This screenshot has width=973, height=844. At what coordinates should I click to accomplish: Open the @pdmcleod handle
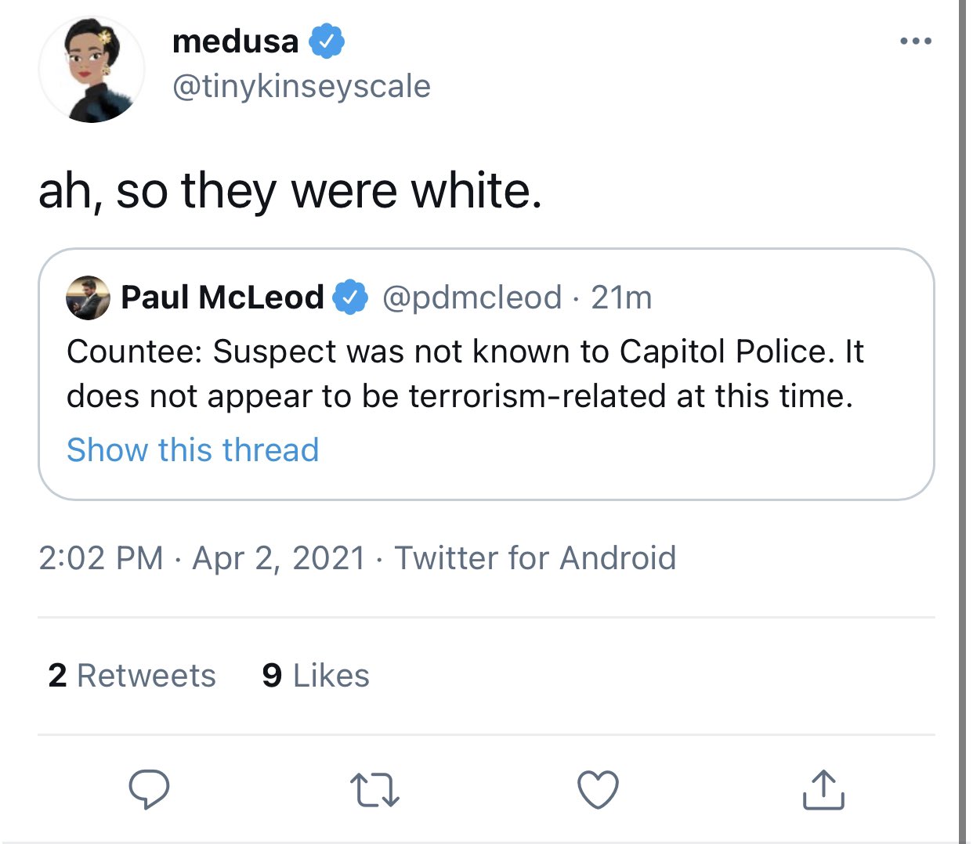click(472, 298)
